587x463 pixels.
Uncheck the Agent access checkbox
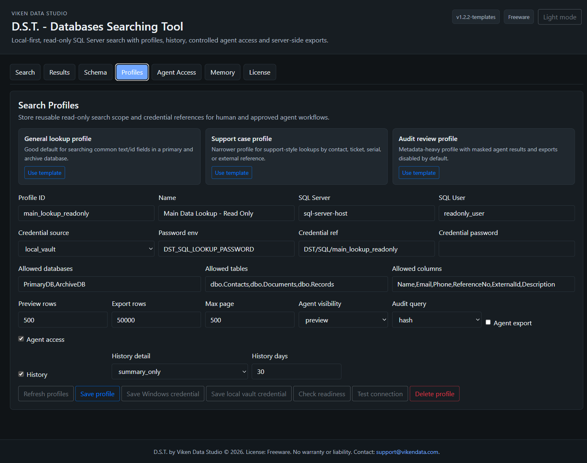coord(21,339)
